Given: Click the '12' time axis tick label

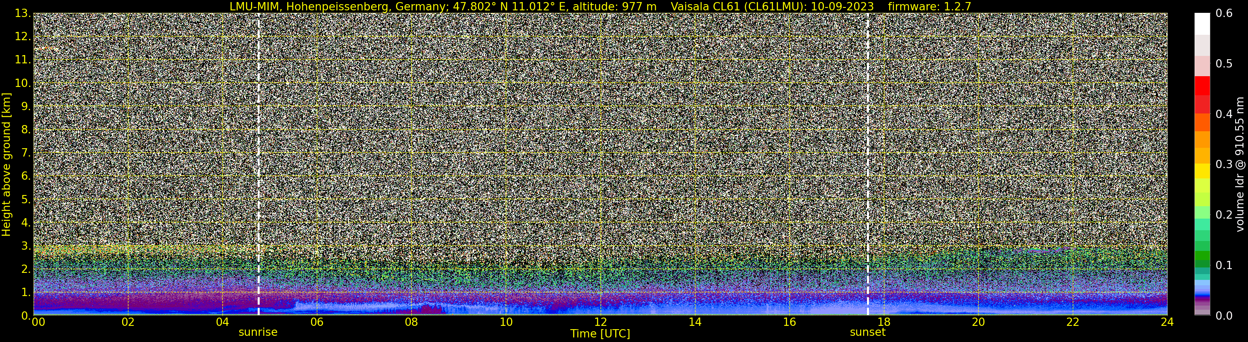Looking at the screenshot, I should click(600, 323).
